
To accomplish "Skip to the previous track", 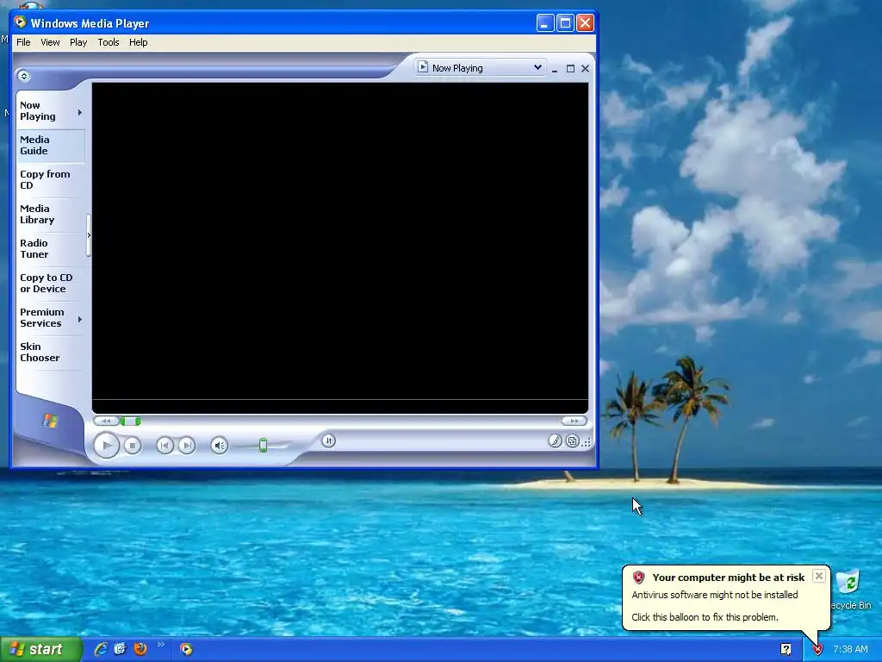I will coord(165,446).
